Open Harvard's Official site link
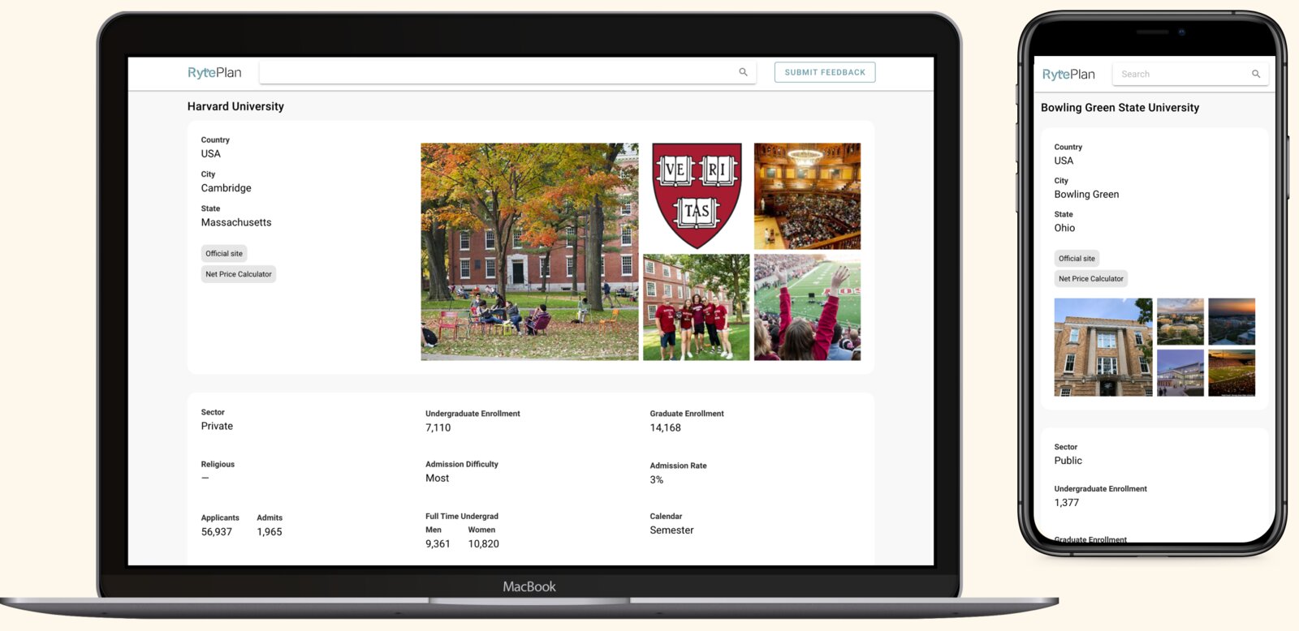This screenshot has width=1299, height=631. (224, 254)
